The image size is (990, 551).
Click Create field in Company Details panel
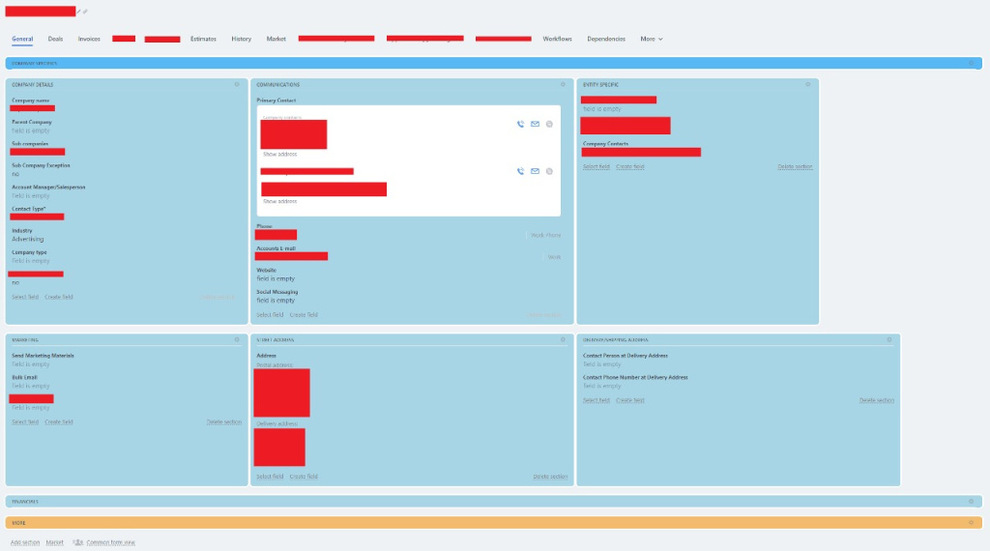(59, 297)
